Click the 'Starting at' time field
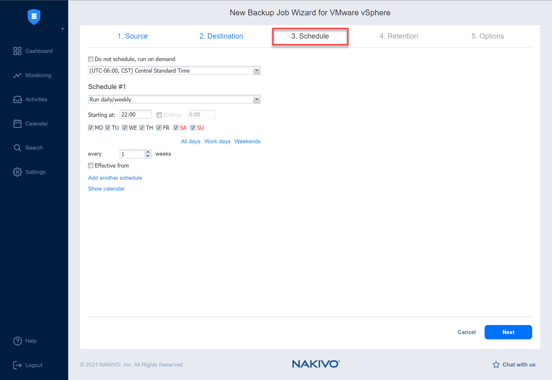Viewport: 552px width, 380px height. pyautogui.click(x=135, y=114)
